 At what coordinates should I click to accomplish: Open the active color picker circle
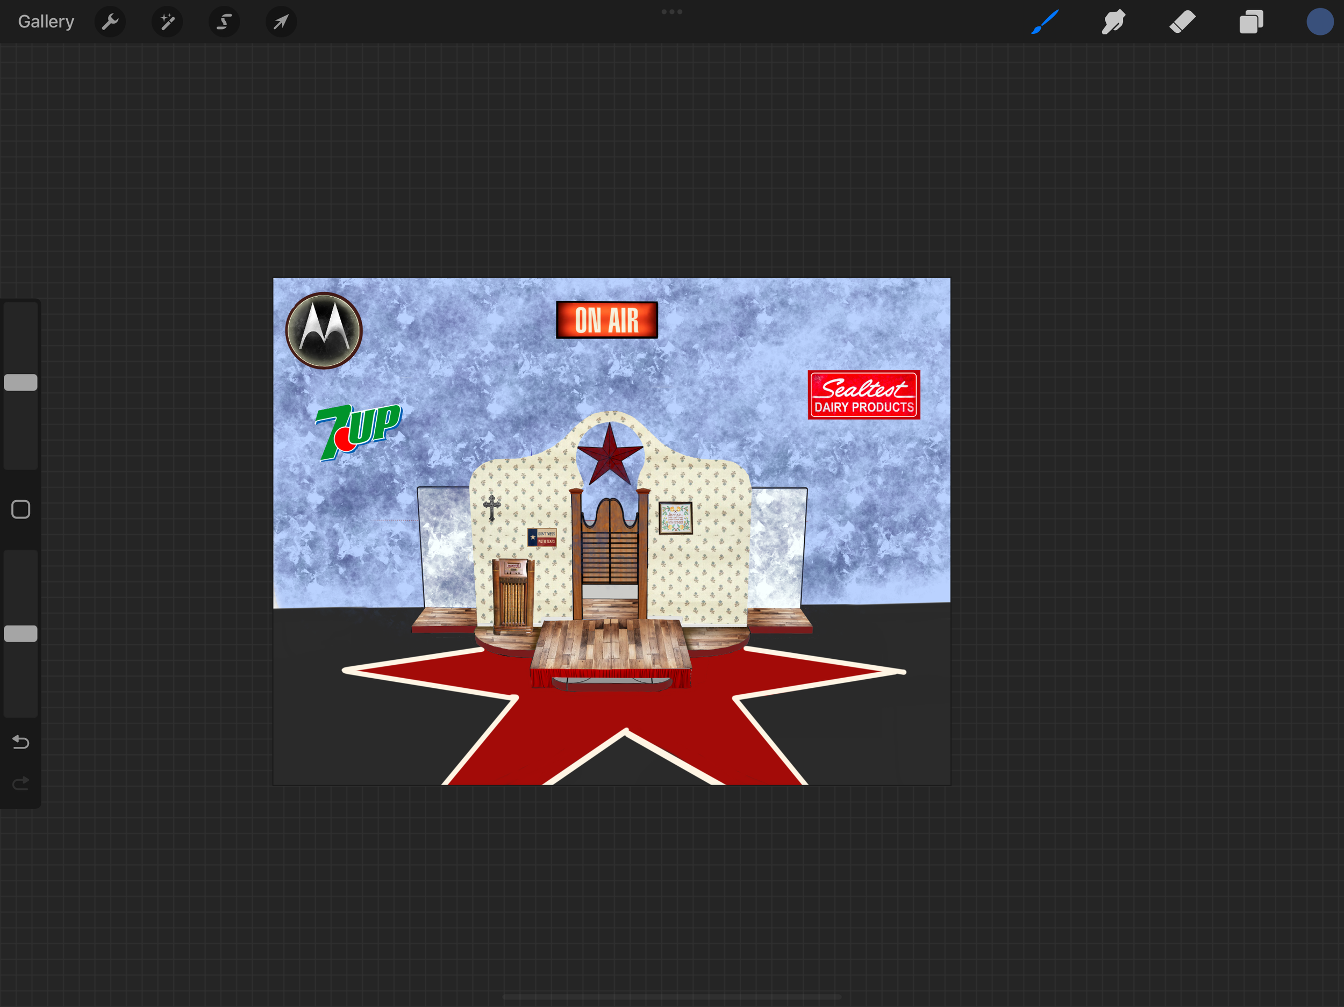point(1320,22)
